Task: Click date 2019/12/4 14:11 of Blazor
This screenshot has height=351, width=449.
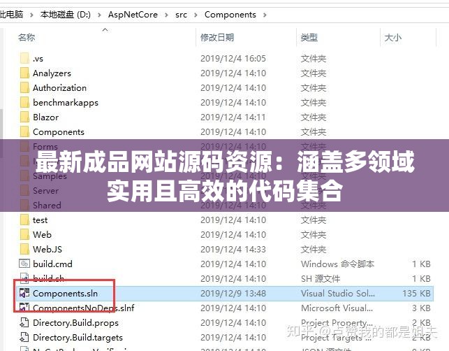Action: 233,117
